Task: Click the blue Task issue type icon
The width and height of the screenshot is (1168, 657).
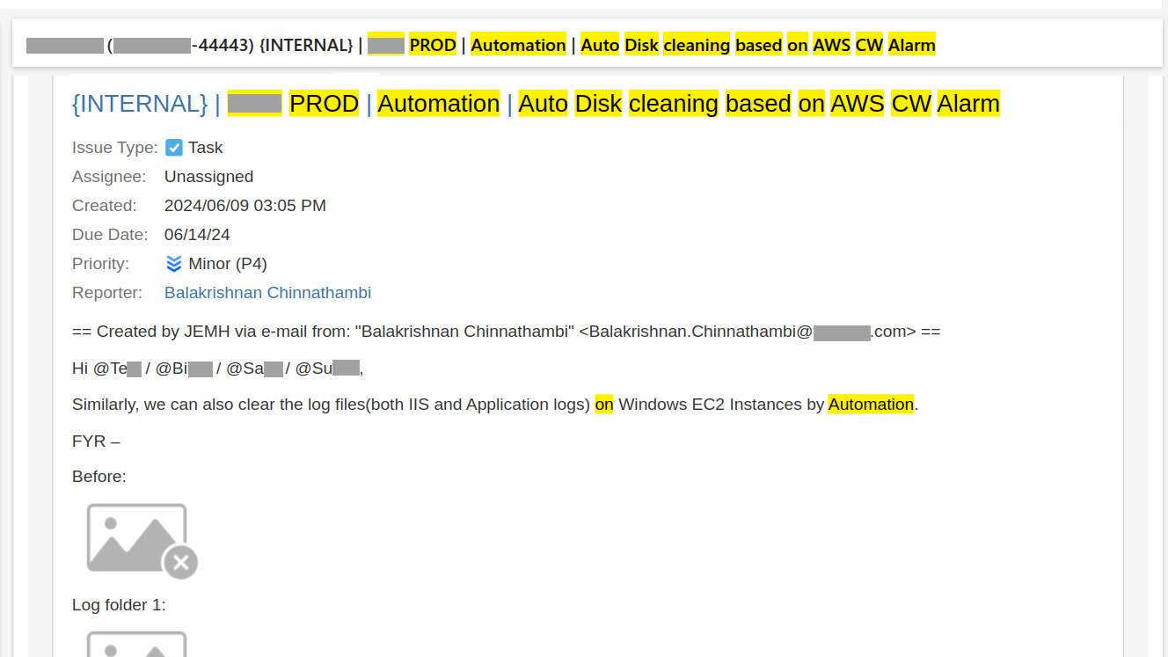Action: [174, 148]
